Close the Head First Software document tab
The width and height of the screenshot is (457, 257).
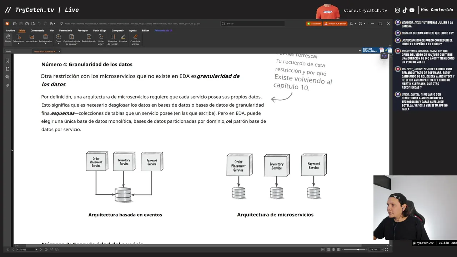(x=59, y=51)
